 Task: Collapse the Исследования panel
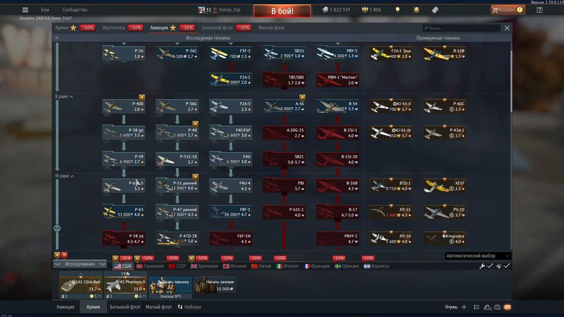pyautogui.click(x=80, y=264)
